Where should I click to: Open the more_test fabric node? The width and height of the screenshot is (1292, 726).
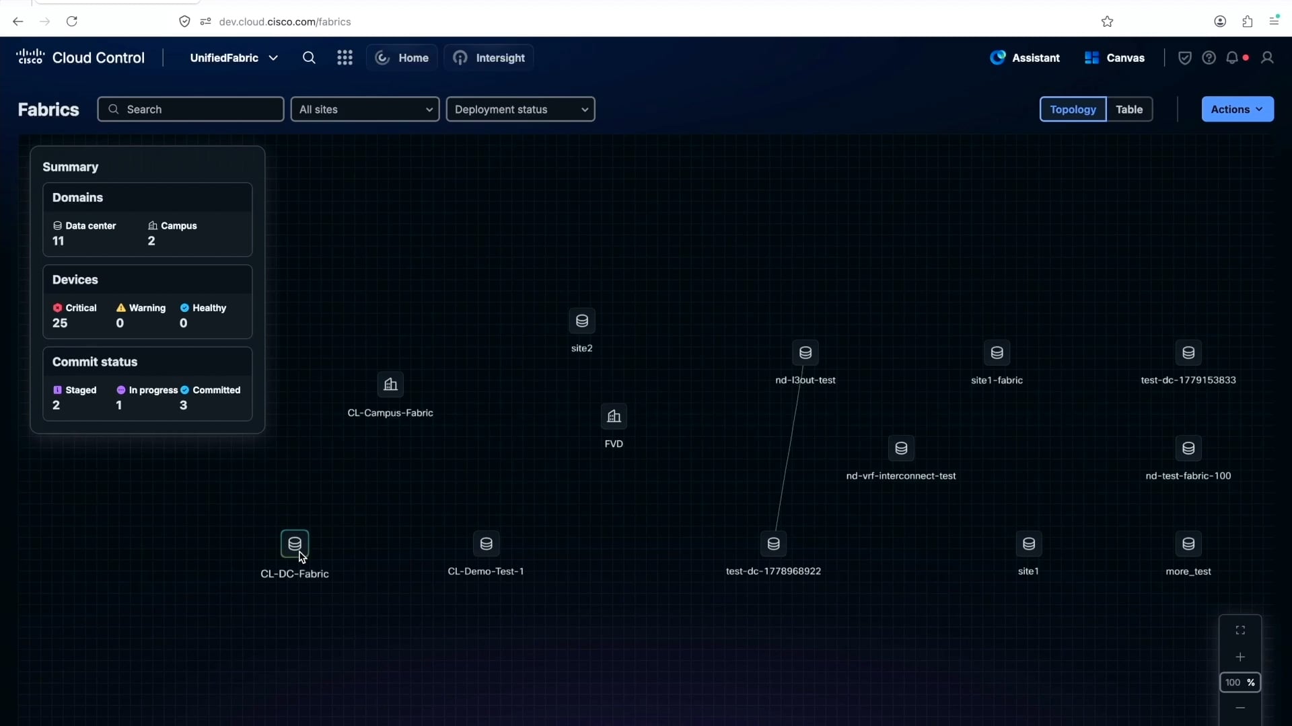[x=1188, y=544]
